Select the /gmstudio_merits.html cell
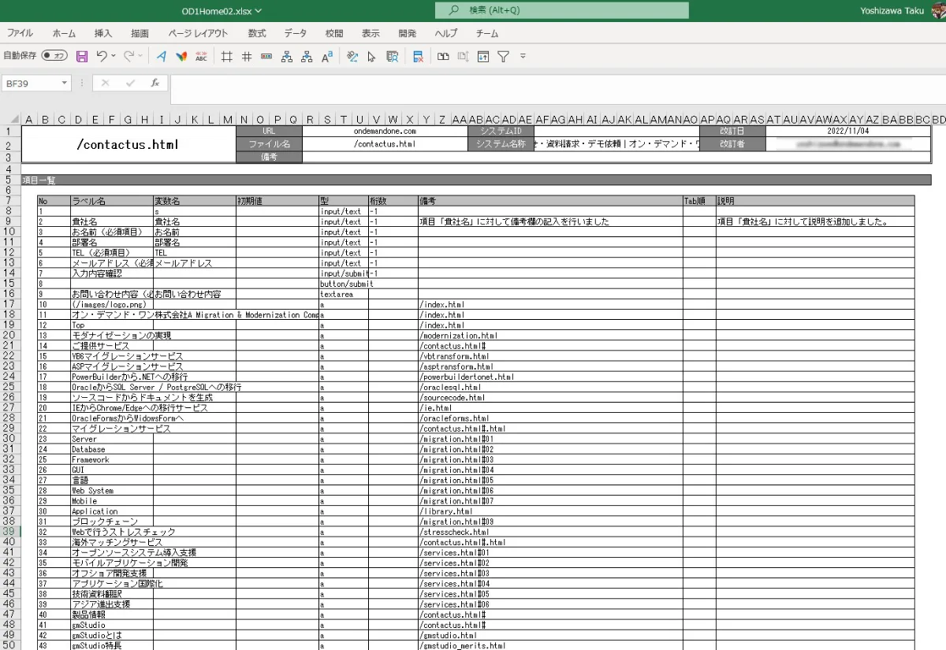Image resolution: width=946 pixels, height=650 pixels. [550, 645]
